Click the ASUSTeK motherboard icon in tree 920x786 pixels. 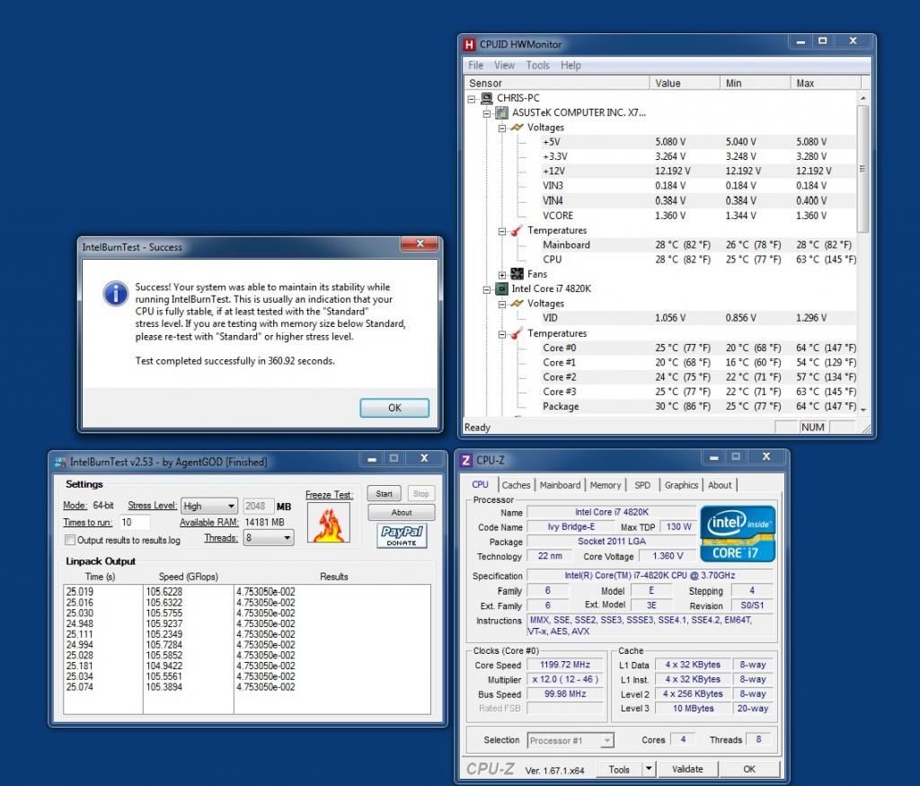point(501,112)
